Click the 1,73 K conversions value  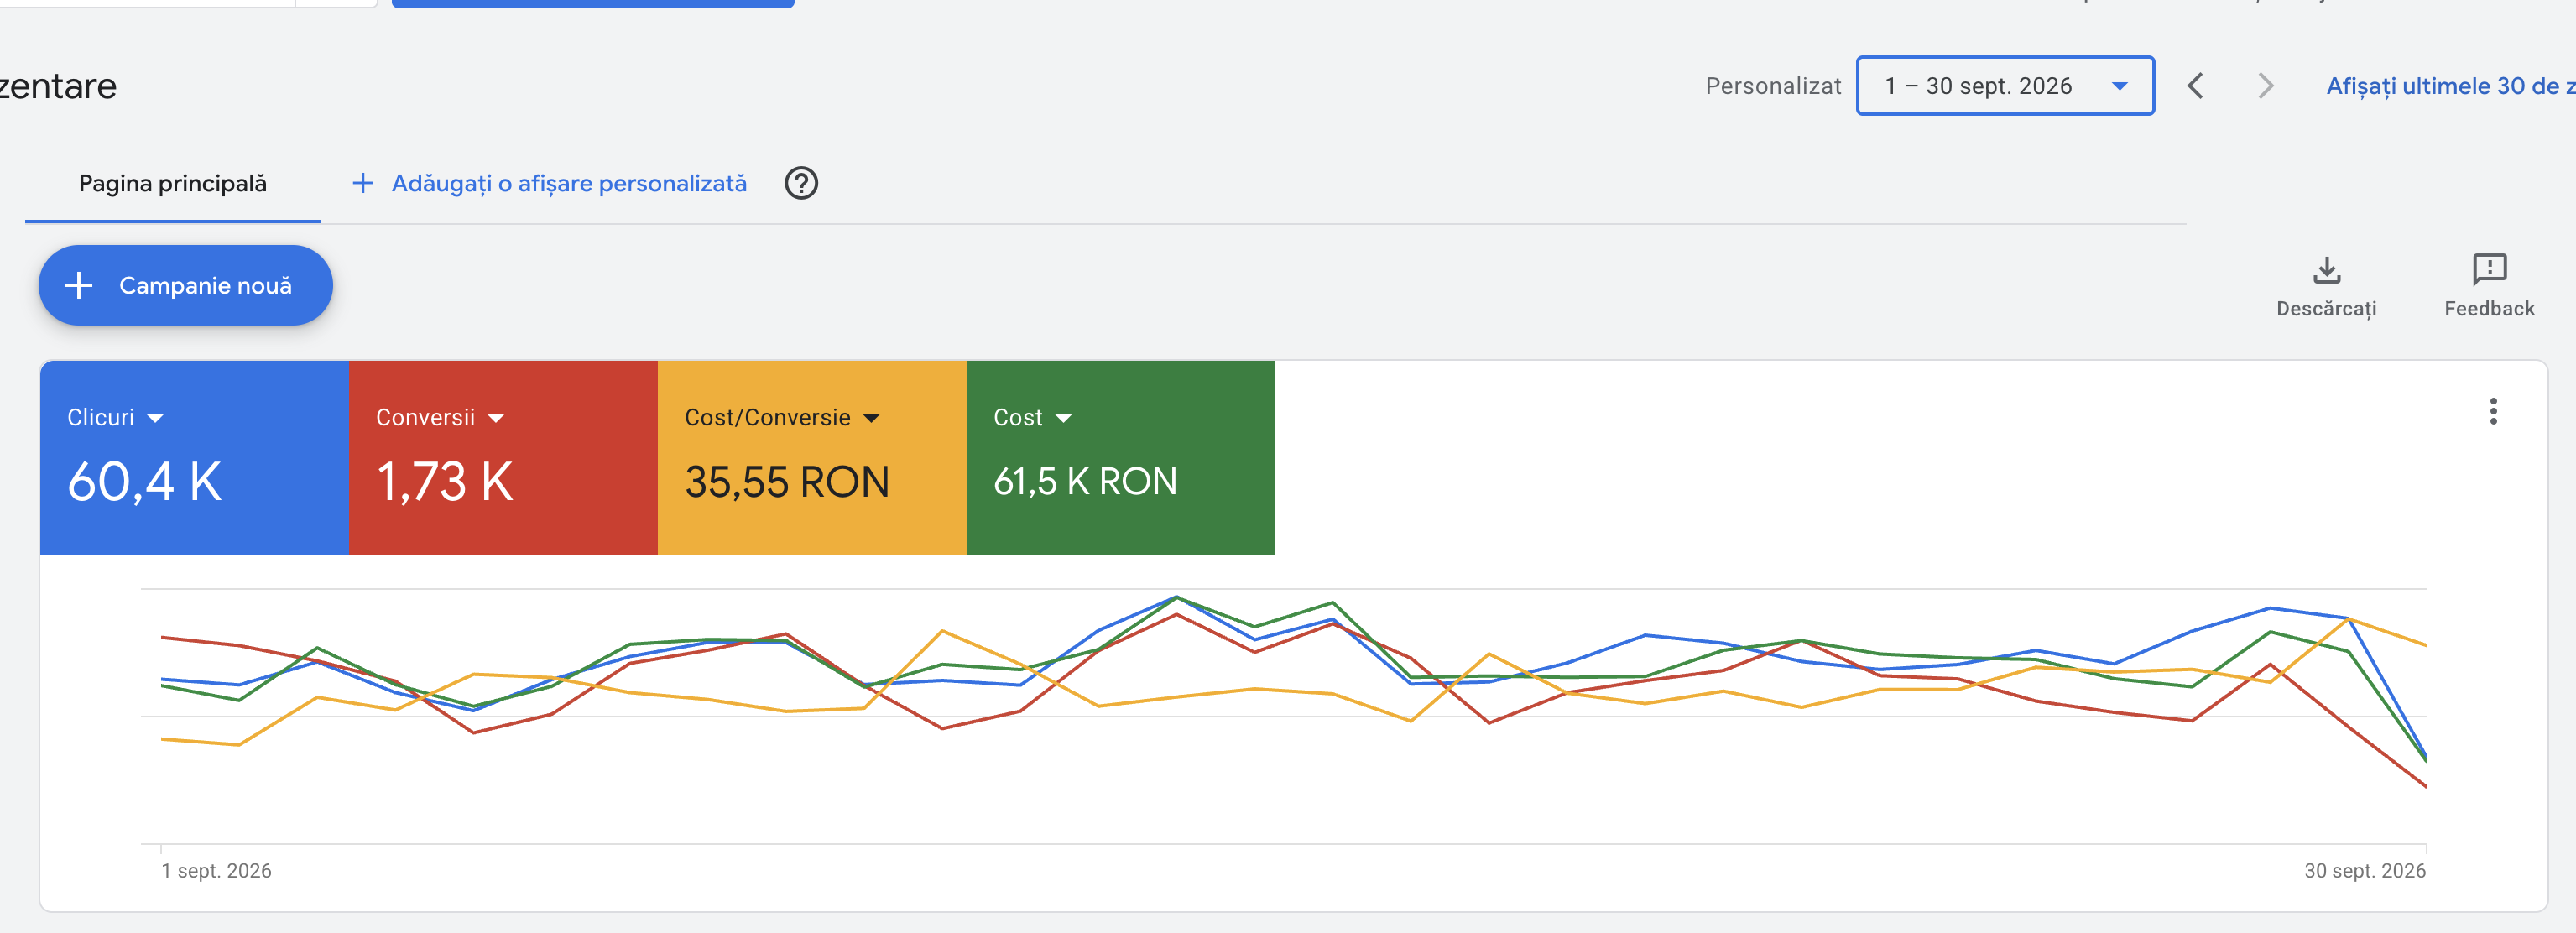[x=445, y=482]
